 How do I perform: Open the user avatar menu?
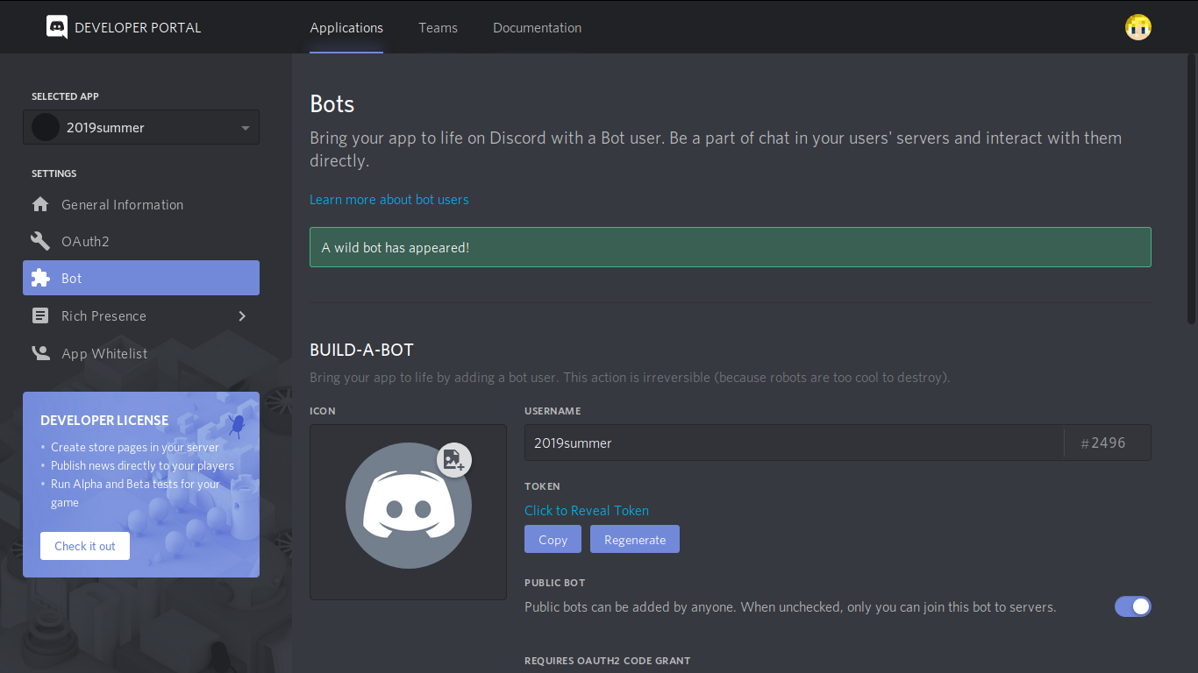(x=1138, y=27)
